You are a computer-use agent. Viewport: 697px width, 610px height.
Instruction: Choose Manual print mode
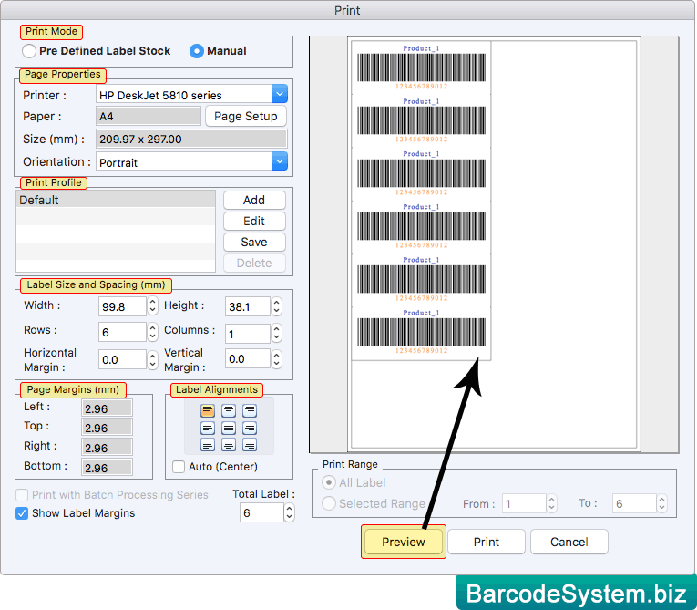(197, 51)
